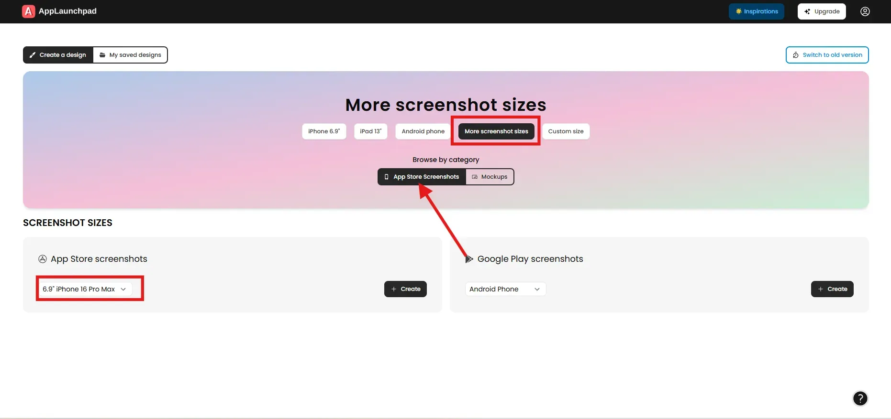
Task: Click the Browse by category label
Action: click(x=445, y=160)
